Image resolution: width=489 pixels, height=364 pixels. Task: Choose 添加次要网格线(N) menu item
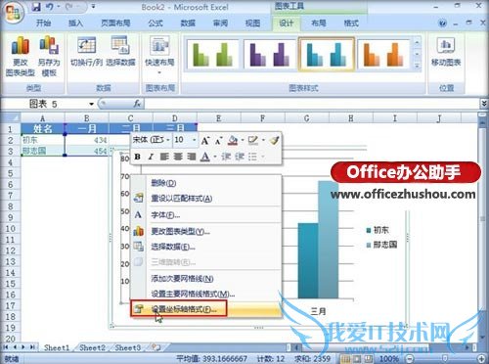pos(206,278)
